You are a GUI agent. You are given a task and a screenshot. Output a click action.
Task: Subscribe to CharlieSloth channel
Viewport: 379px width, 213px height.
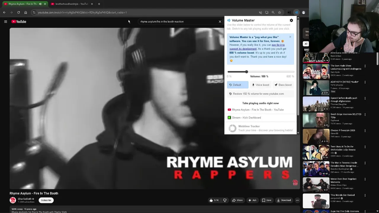pyautogui.click(x=46, y=200)
